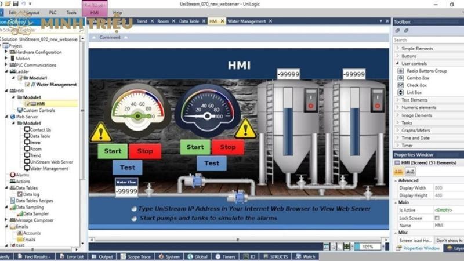The height and width of the screenshot is (261, 464).
Task: Expand the Tanks toolbox category
Action: (x=397, y=123)
